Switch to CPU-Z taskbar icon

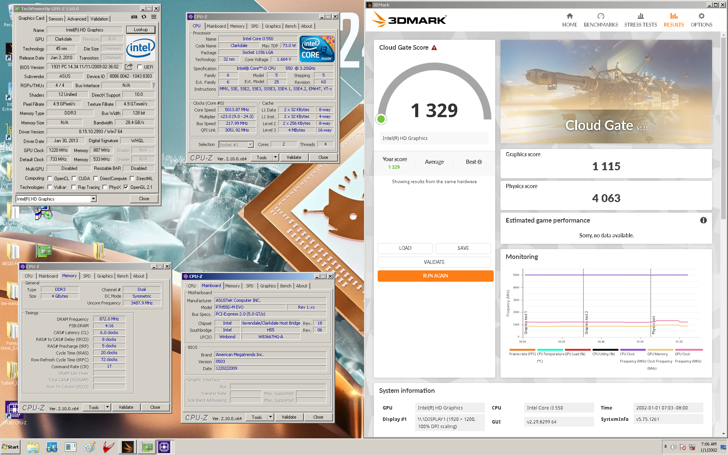165,447
